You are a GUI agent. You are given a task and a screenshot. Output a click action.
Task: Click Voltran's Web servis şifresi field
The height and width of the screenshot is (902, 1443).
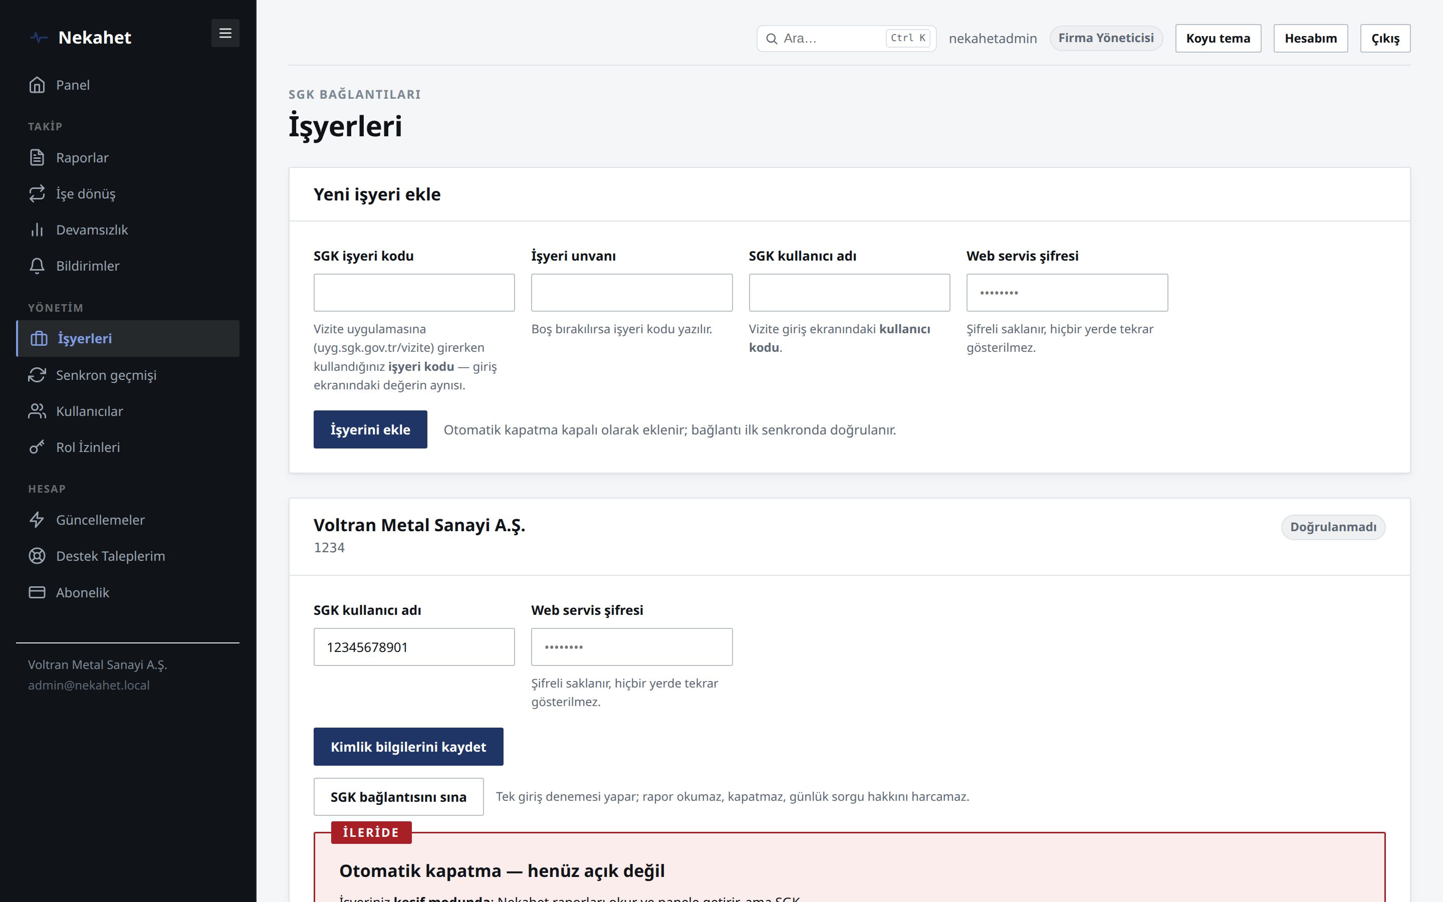pos(631,646)
